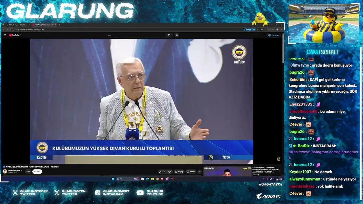Dislike the video with thumbs down
The image size is (363, 204).
pyautogui.click(x=170, y=172)
